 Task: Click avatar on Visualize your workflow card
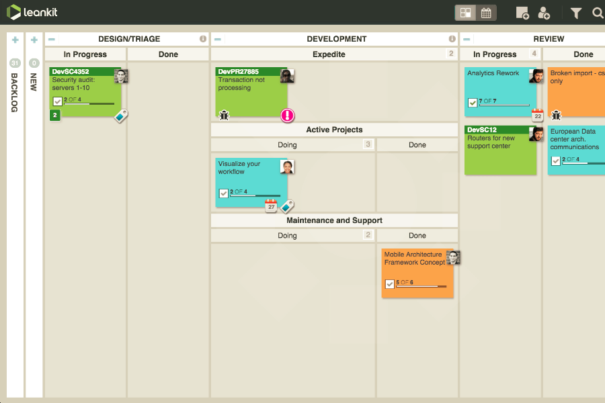[288, 167]
